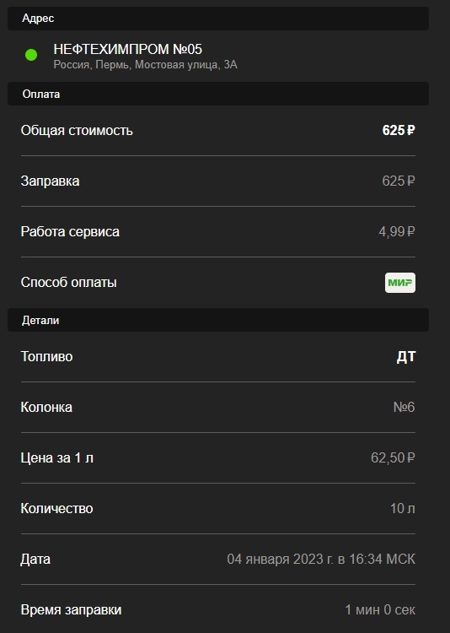Click the bold 625 ₽ total amount

[399, 130]
